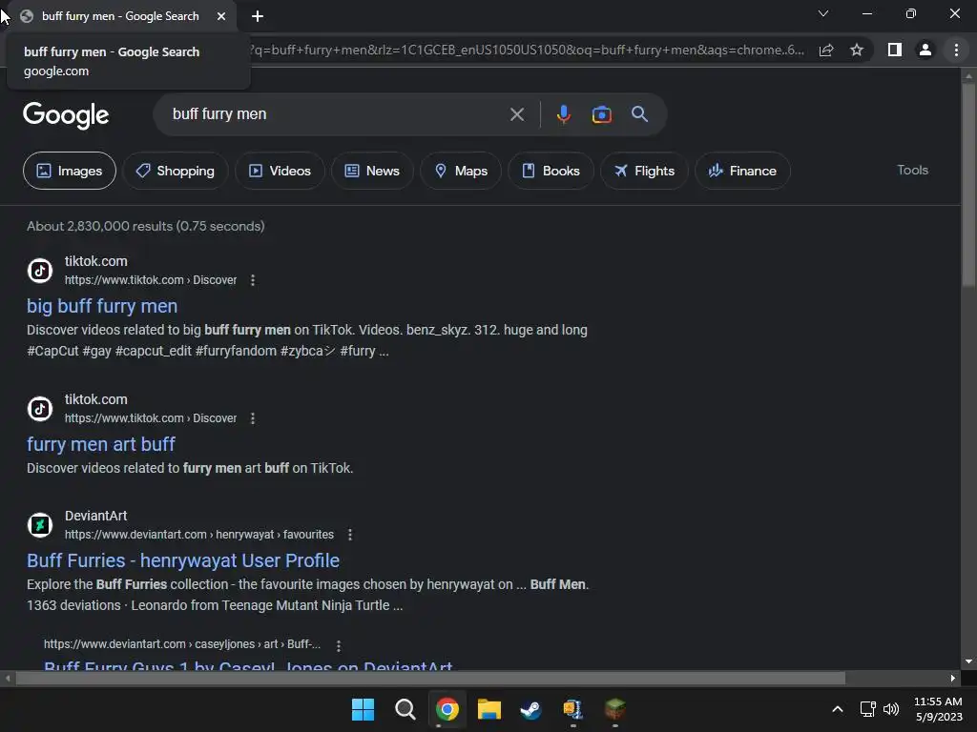977x732 pixels.
Task: Click the vertical scrollbar thumb
Action: tap(968, 184)
